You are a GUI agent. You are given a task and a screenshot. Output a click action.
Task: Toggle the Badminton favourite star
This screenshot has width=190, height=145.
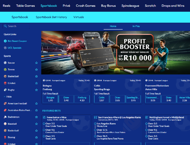36,117
